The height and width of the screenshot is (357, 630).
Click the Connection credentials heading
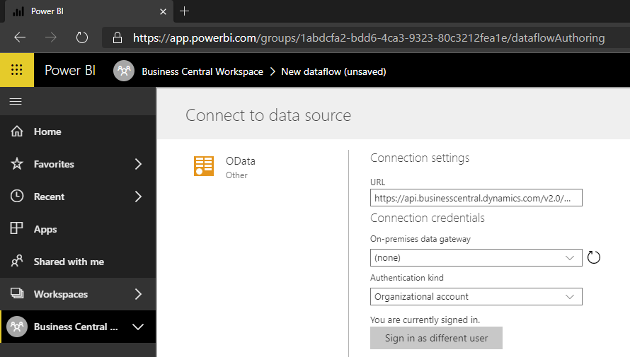(428, 218)
